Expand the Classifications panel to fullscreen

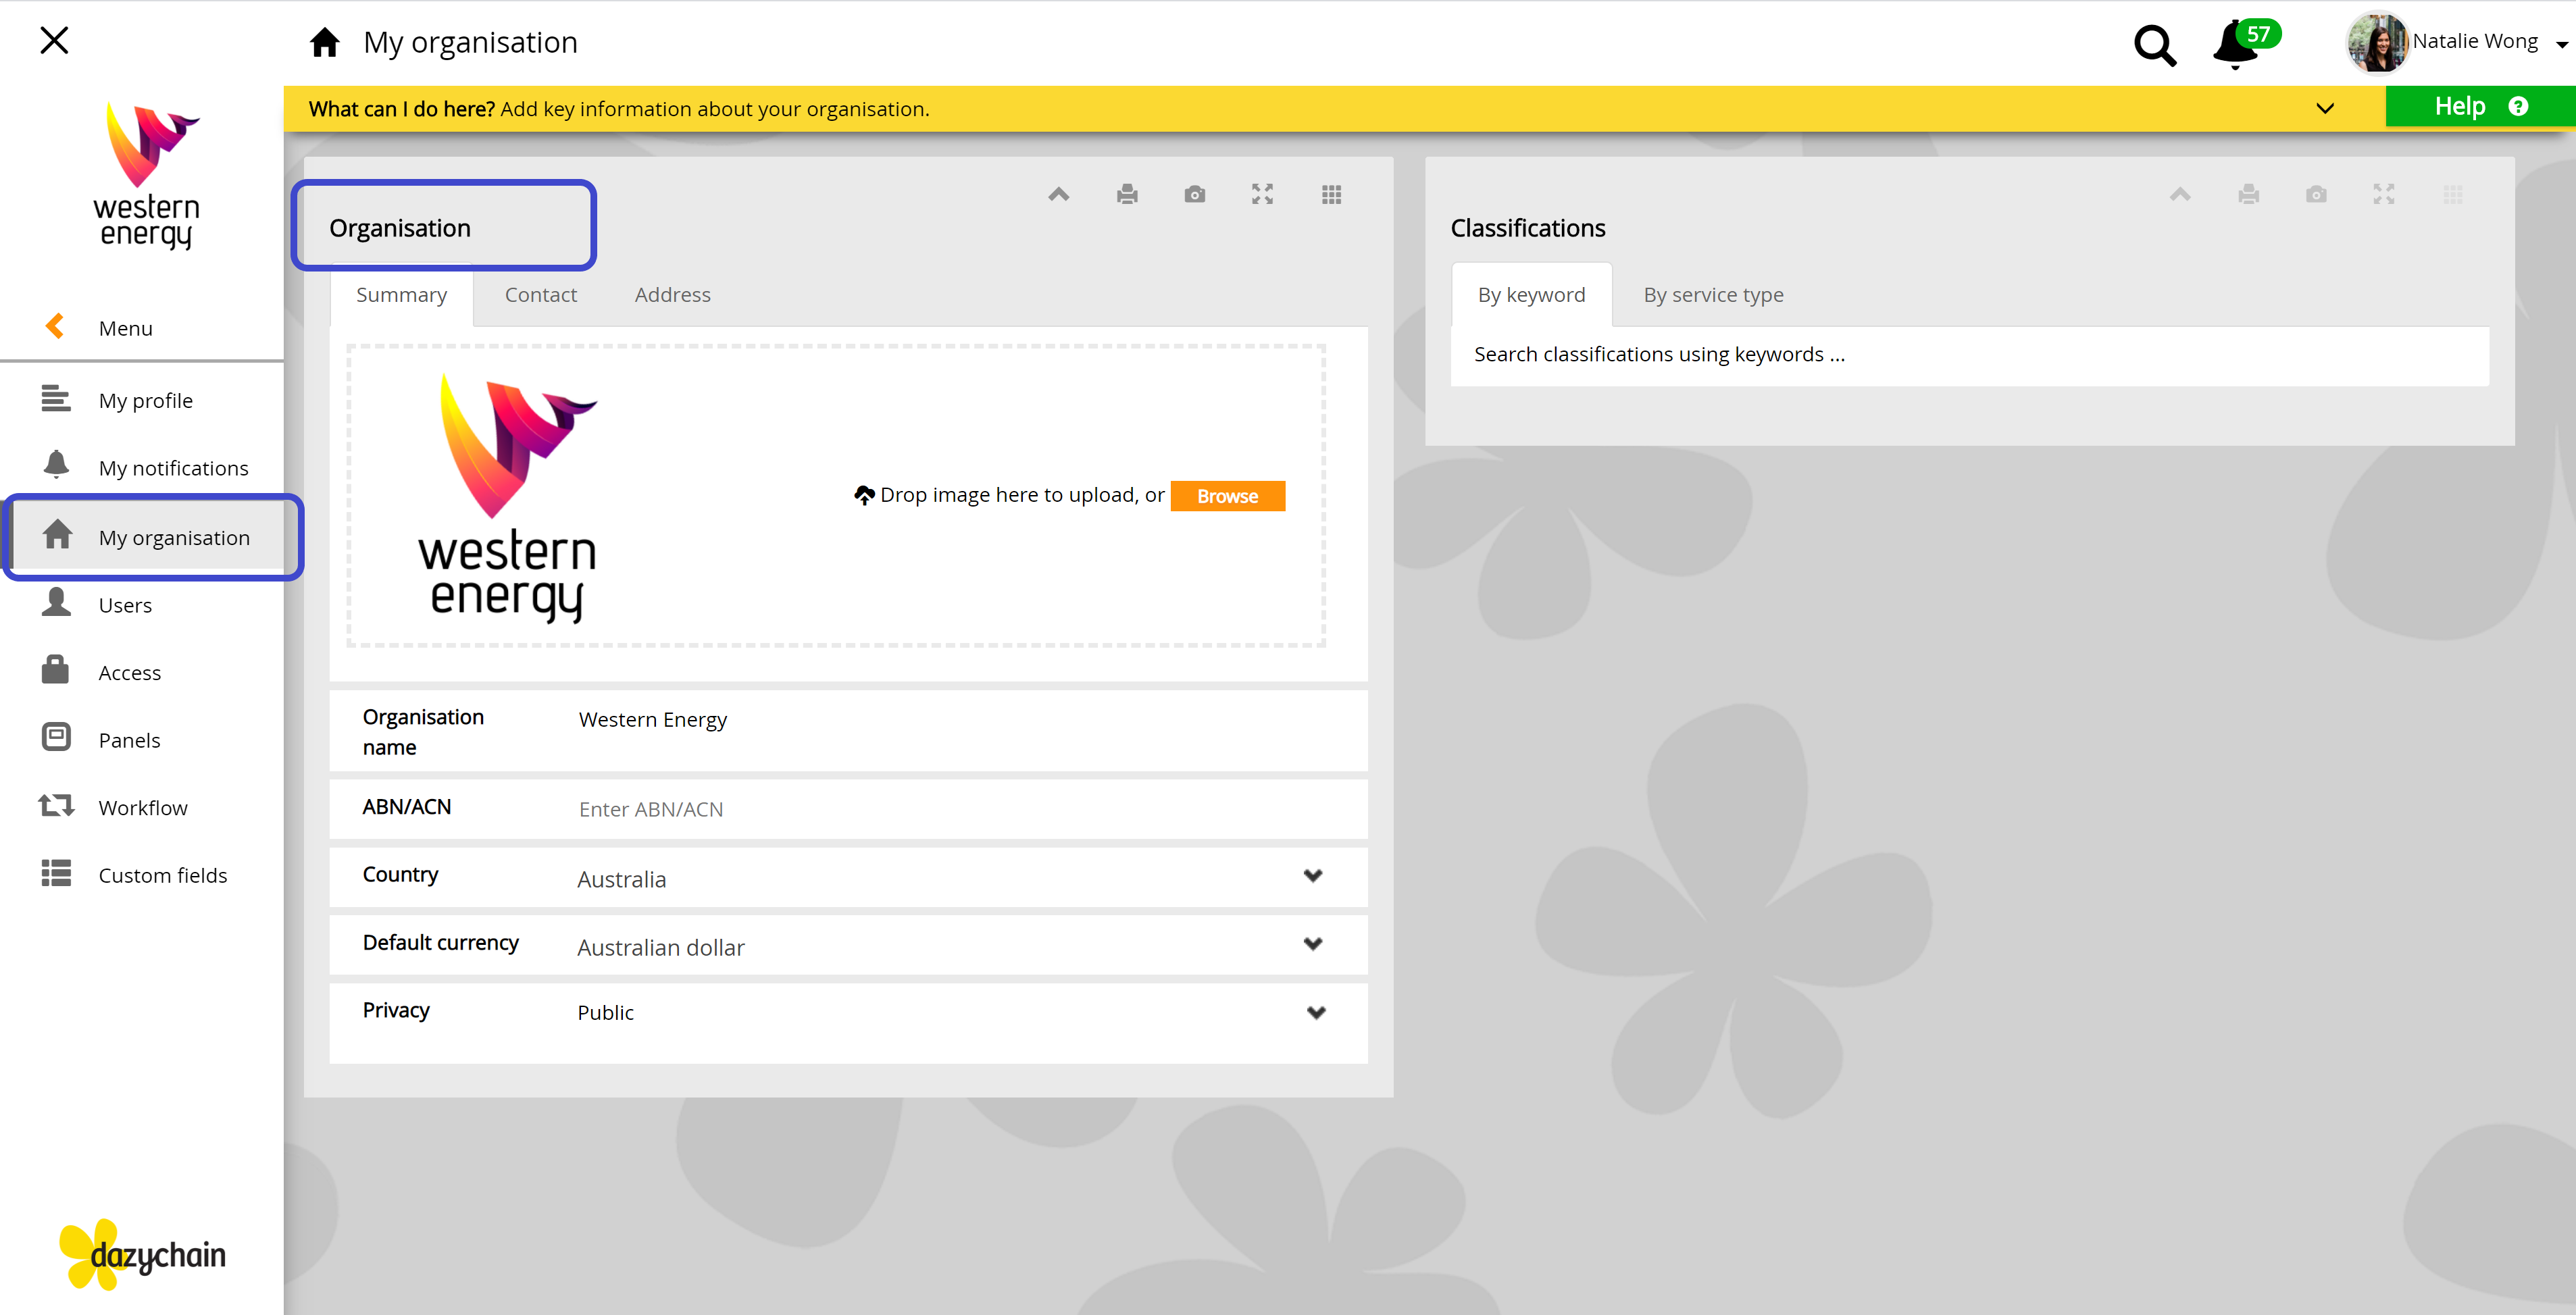tap(2384, 194)
